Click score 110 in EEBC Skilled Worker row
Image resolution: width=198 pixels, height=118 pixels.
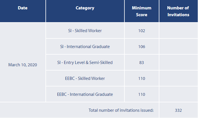[x=141, y=78]
